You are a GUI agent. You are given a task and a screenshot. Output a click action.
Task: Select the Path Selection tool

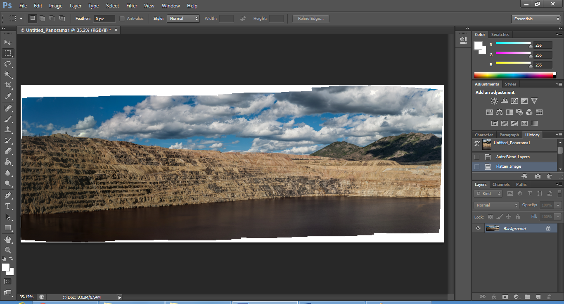click(x=8, y=216)
